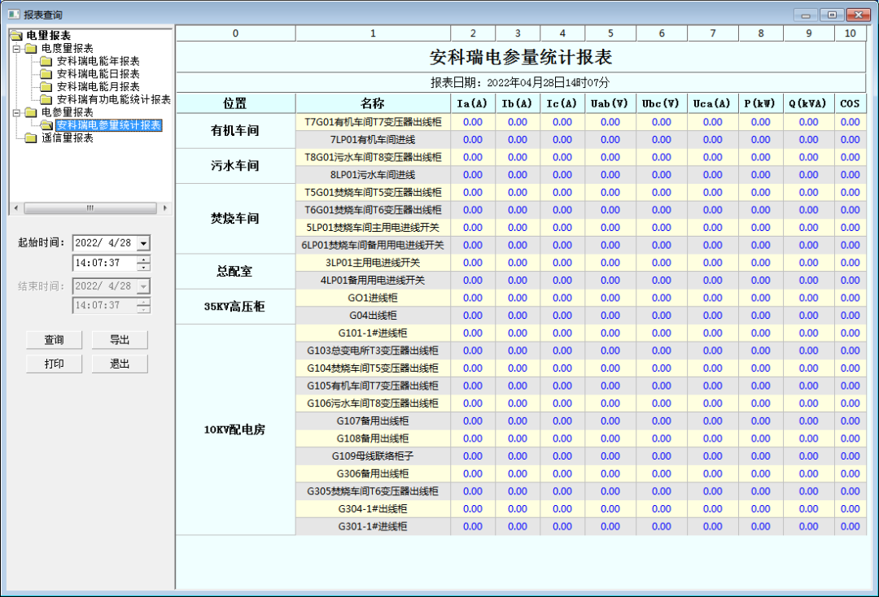The width and height of the screenshot is (879, 597).
Task: Click folder icon of 电参量报表
Action: coord(32,112)
